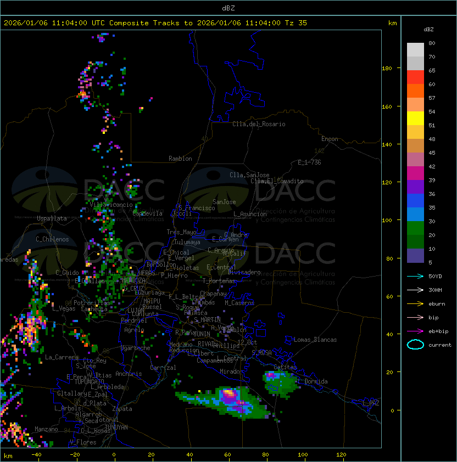Click the 'MAIPU' place label
Image resolution: width=457 pixels, height=462 pixels.
click(152, 301)
